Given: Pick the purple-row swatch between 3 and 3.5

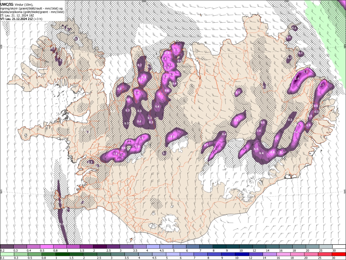Looking at the screenshot, I should point(127,247).
